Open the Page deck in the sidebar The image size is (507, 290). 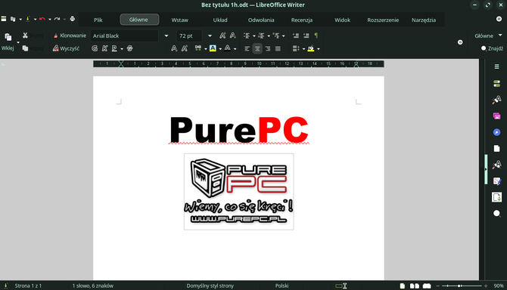[496, 148]
